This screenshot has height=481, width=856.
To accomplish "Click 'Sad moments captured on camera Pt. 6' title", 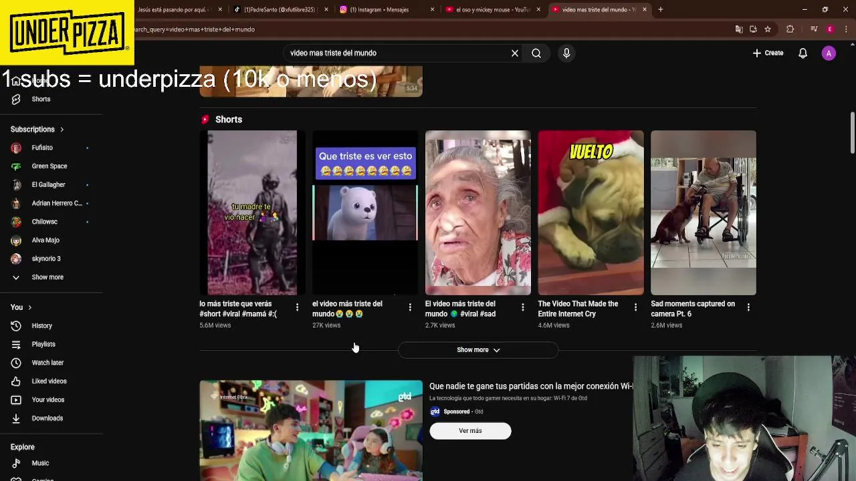I will pyautogui.click(x=693, y=309).
